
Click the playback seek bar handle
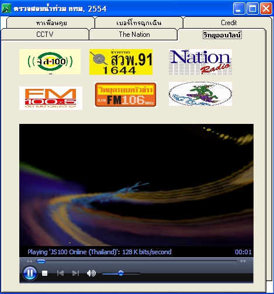click(41, 261)
